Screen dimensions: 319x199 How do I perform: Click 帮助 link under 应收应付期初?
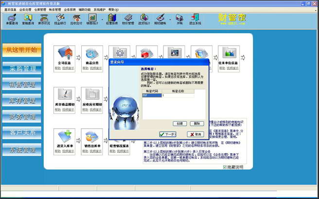[86, 110]
